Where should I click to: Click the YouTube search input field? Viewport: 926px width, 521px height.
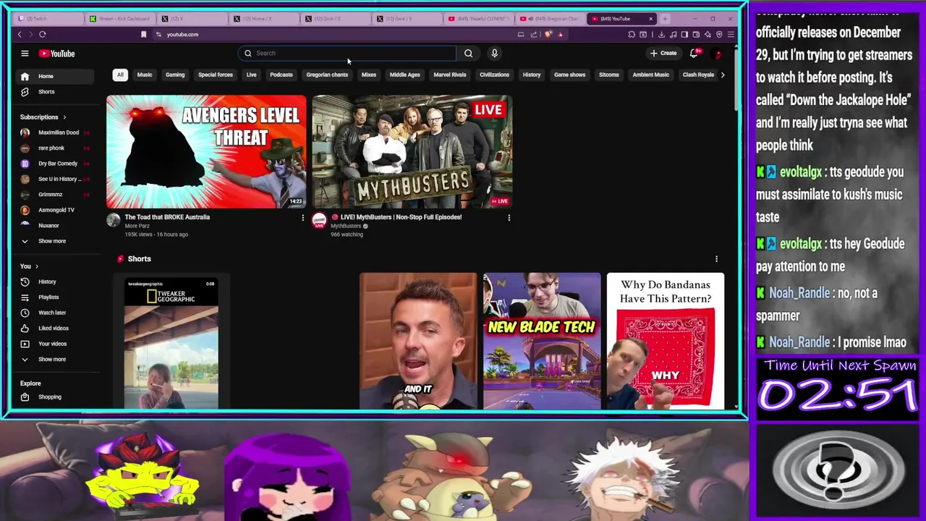(347, 53)
